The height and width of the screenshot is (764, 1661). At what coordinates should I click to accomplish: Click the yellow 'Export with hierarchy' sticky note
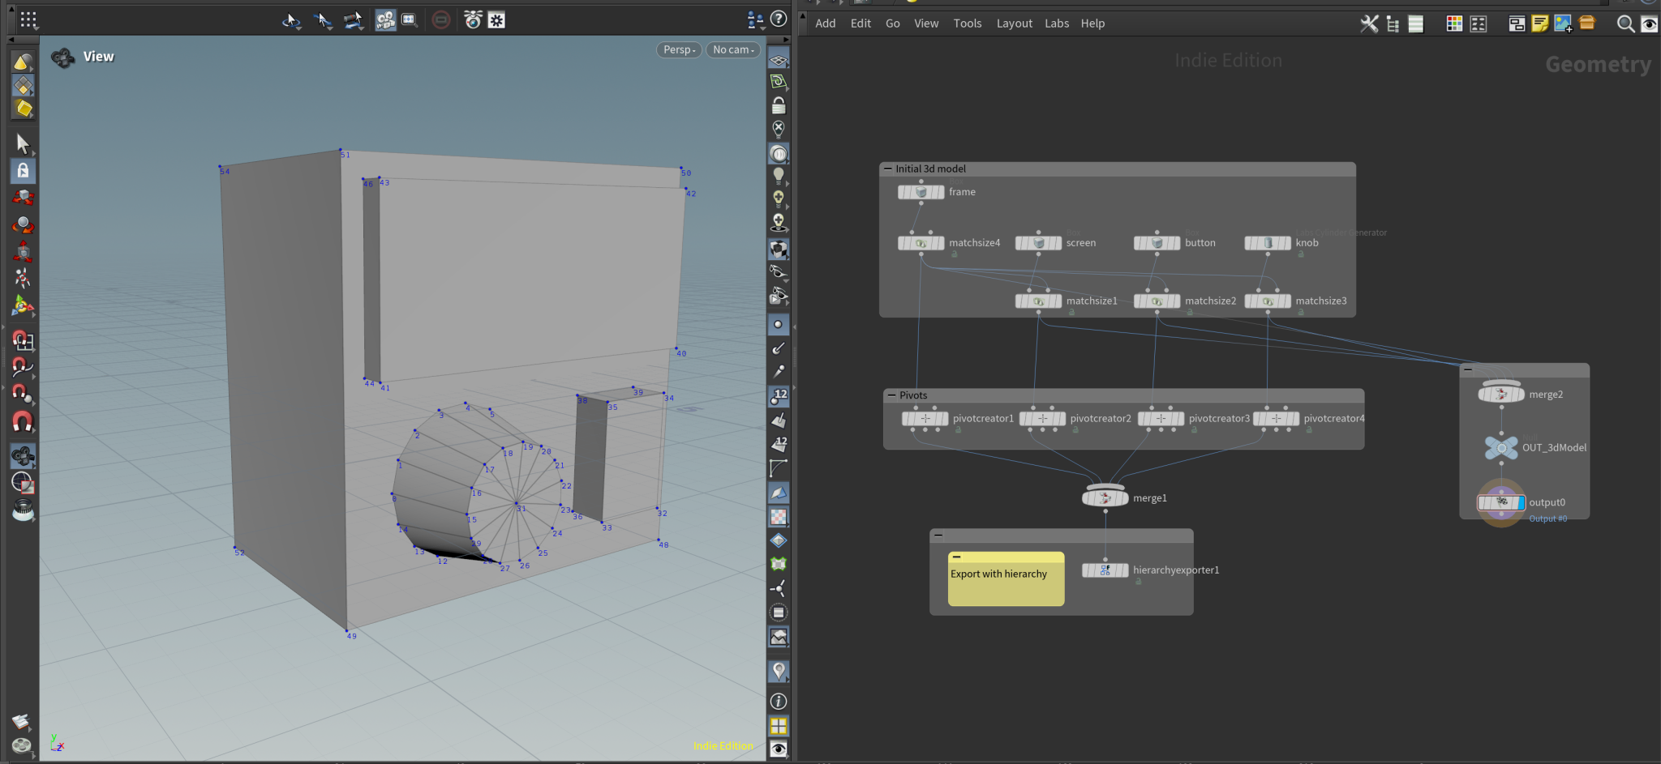click(x=1006, y=582)
